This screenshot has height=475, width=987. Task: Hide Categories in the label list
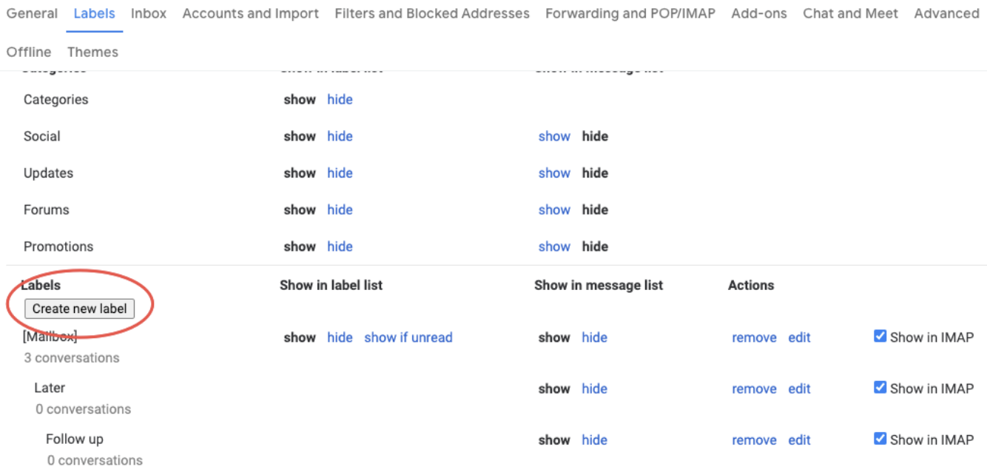pyautogui.click(x=340, y=100)
